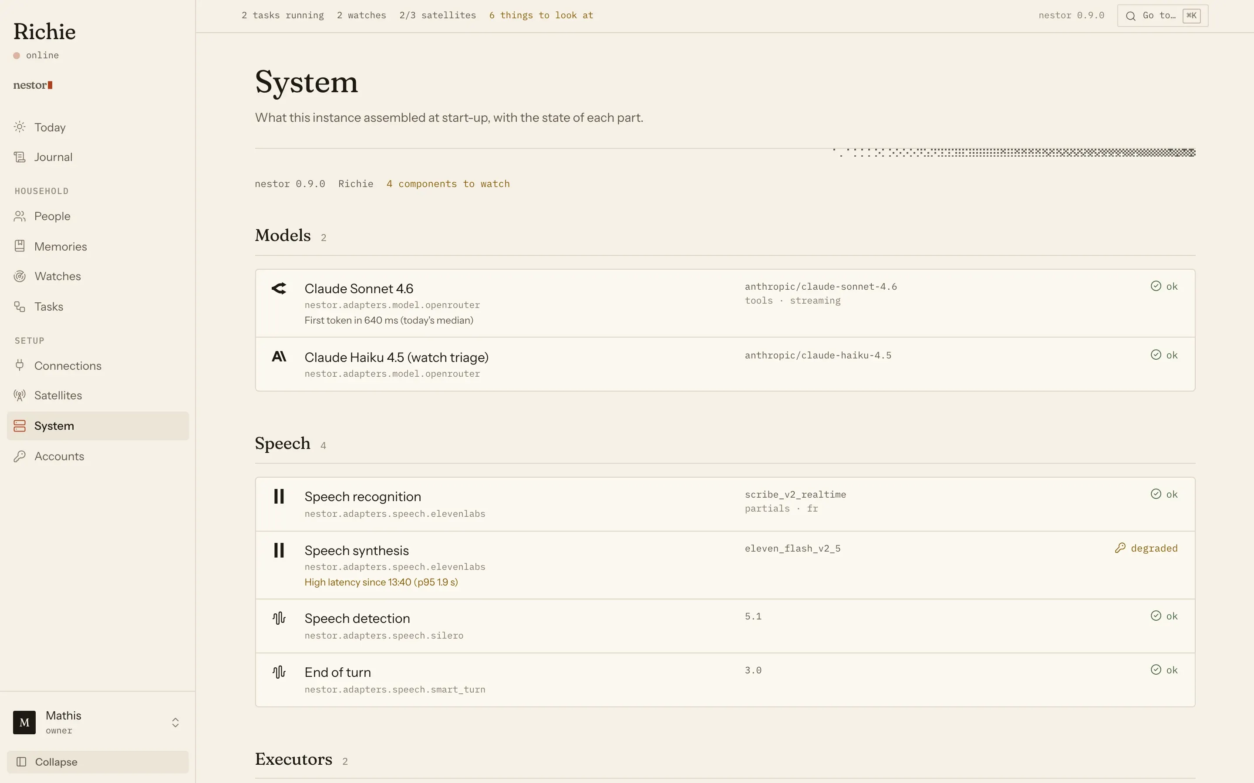The height and width of the screenshot is (783, 1254).
Task: Click the ElevenLabs icon beside Speech recognition
Action: point(279,496)
